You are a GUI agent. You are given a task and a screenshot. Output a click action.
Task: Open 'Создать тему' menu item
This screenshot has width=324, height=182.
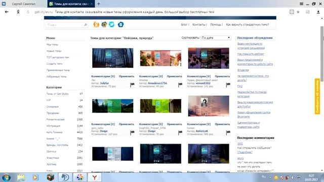coord(54,64)
